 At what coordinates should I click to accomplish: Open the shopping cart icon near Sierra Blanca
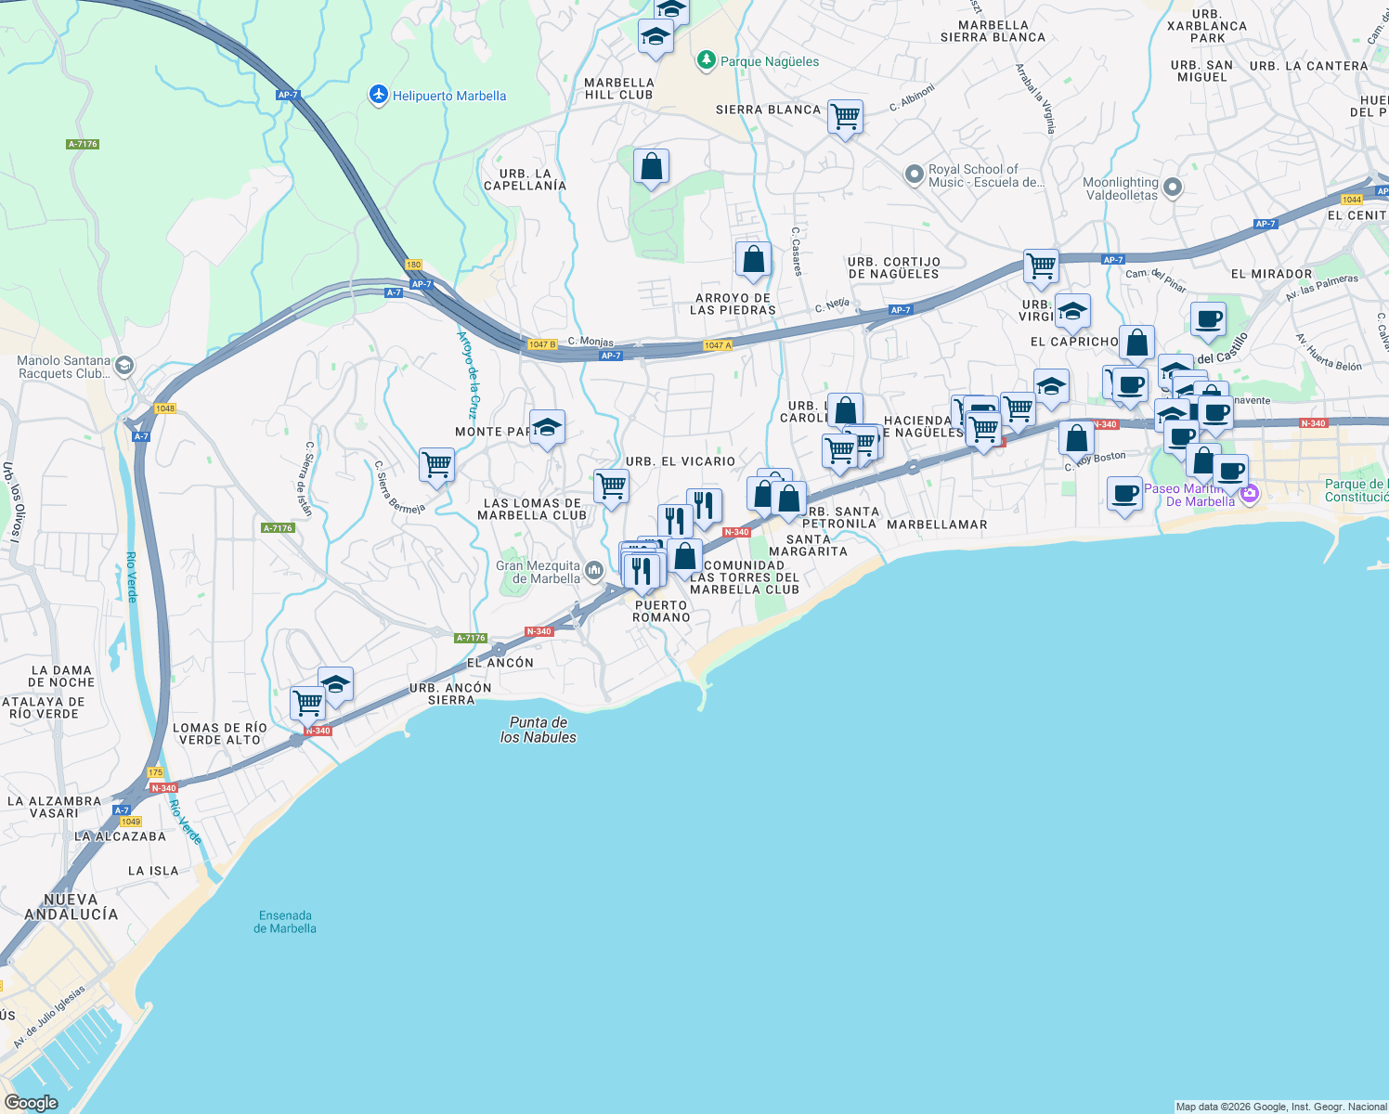[846, 117]
